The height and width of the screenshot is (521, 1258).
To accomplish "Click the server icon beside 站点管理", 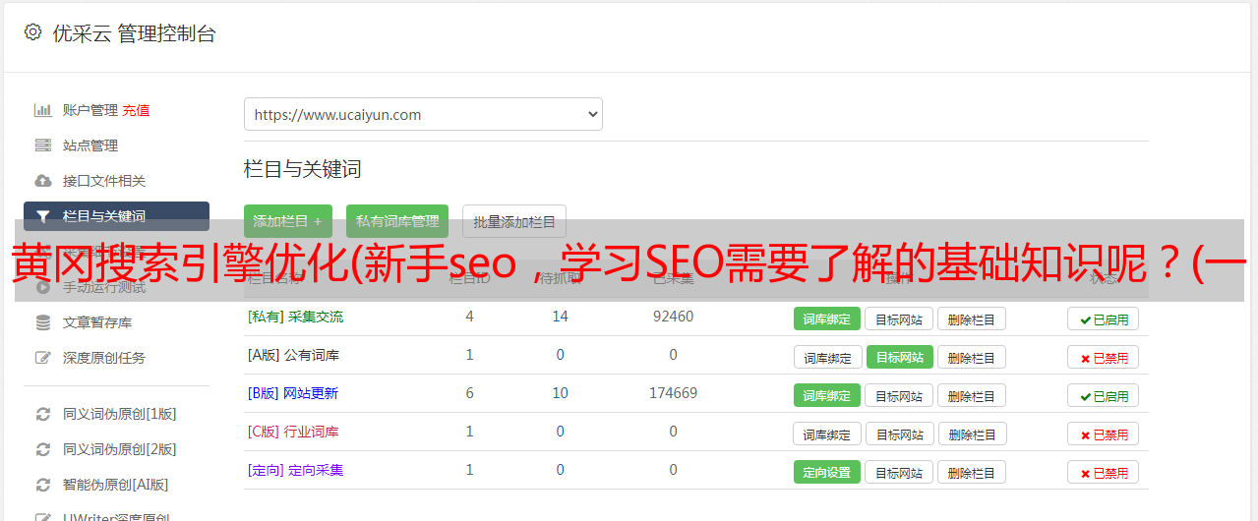I will click(x=42, y=145).
